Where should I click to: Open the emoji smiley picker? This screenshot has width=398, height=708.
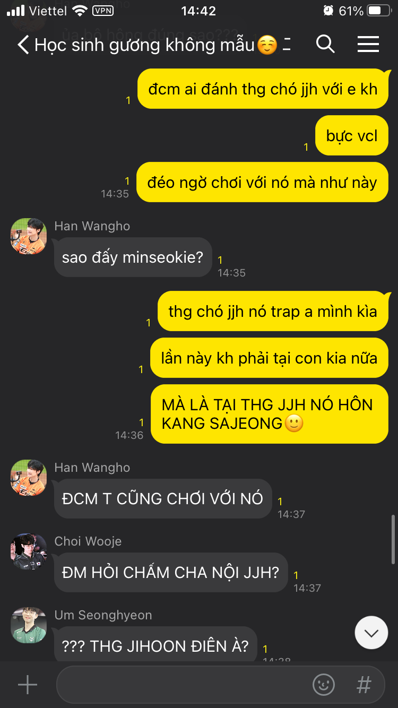324,685
